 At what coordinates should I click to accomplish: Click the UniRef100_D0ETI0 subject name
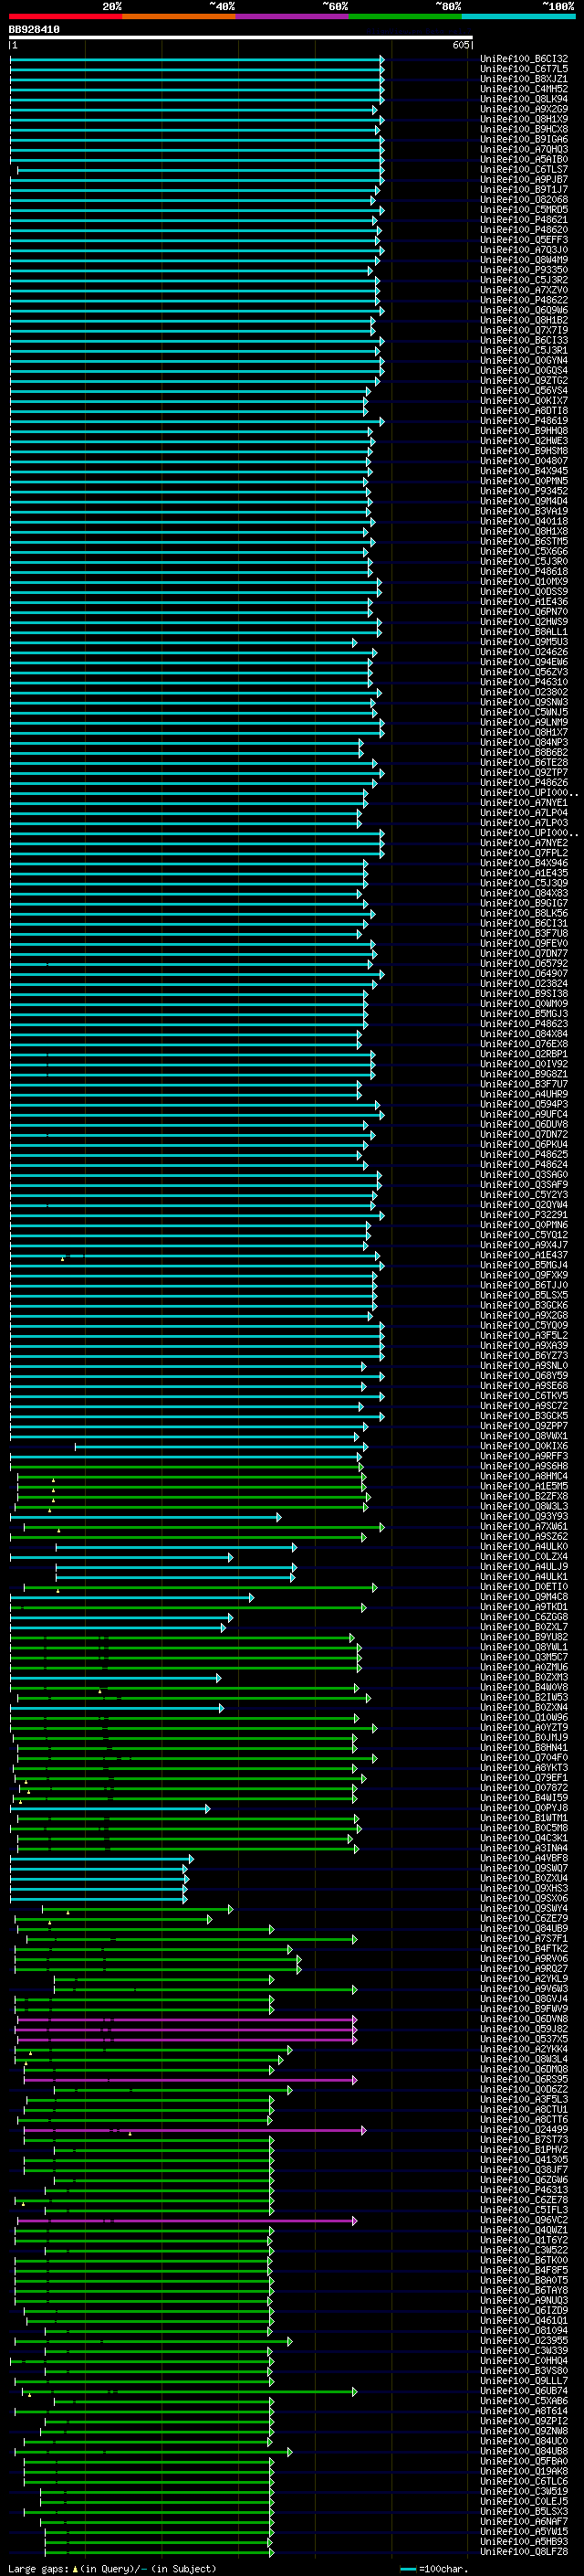[524, 1587]
